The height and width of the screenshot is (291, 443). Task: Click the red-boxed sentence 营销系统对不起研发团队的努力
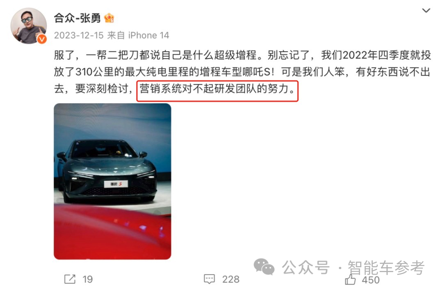[x=217, y=89]
